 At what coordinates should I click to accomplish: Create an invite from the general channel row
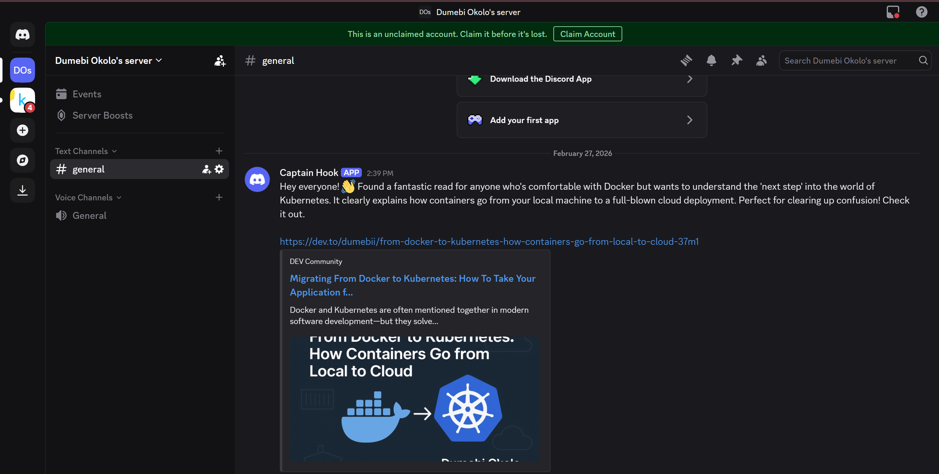(x=206, y=169)
